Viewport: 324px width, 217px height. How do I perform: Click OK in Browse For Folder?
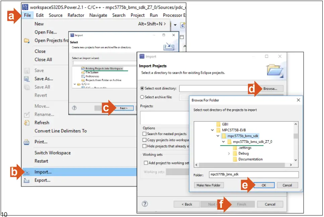(264, 185)
